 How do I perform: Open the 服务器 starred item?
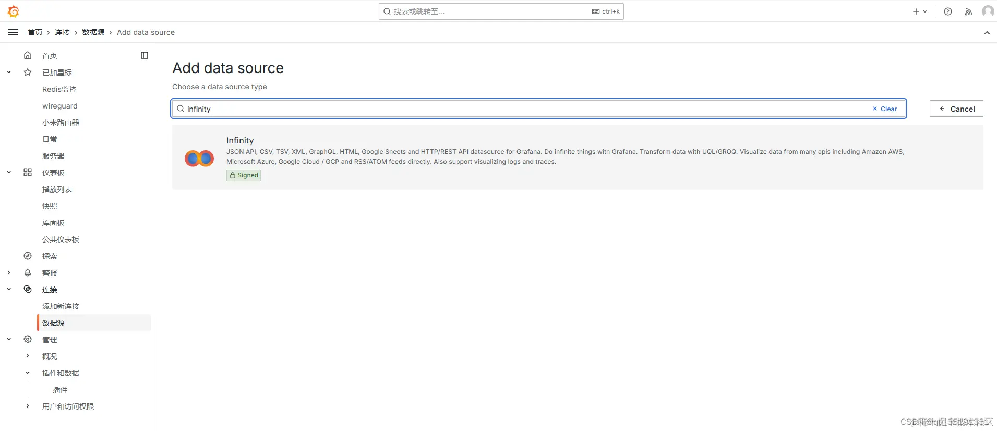click(53, 156)
